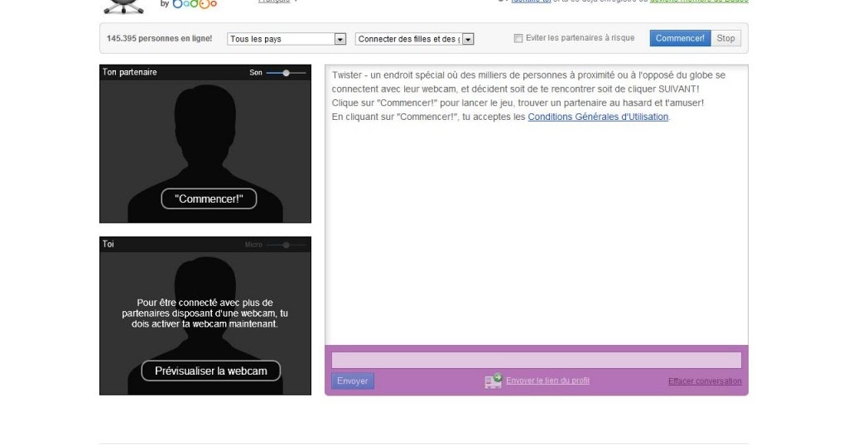Click the Stop button
This screenshot has height=445, width=848.
725,38
